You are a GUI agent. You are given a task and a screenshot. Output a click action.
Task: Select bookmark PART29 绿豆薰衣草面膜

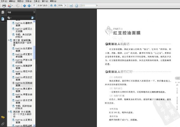click(x=24, y=56)
